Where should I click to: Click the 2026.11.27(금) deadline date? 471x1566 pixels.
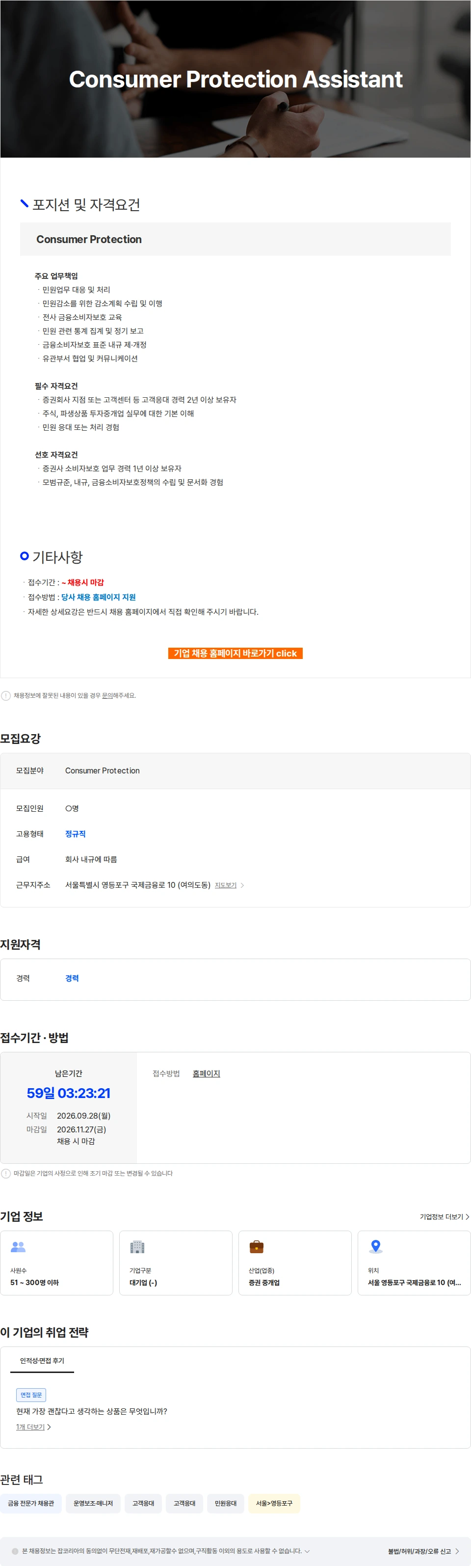coord(81,1129)
